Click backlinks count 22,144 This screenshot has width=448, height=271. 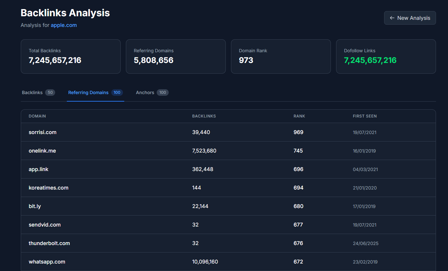tap(200, 206)
